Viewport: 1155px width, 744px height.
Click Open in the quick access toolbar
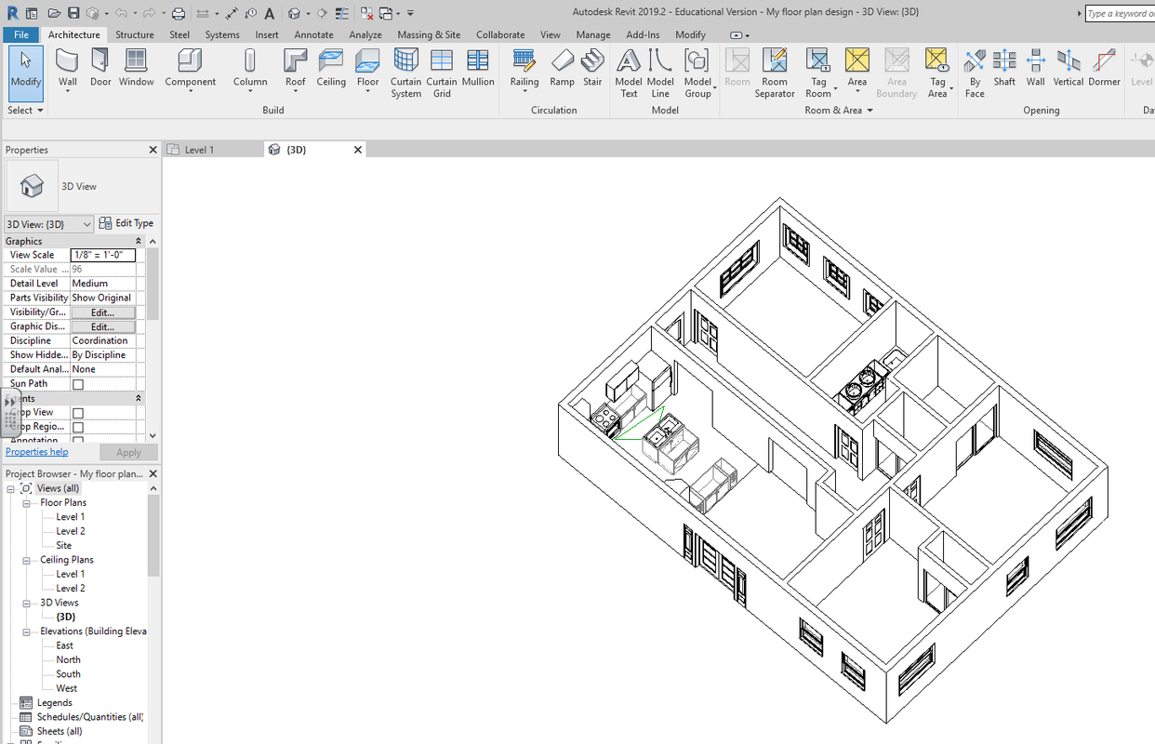tap(54, 14)
